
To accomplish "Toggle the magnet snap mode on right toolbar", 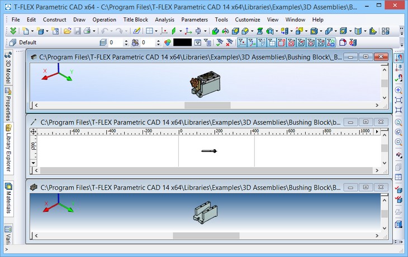I will click(x=398, y=58).
